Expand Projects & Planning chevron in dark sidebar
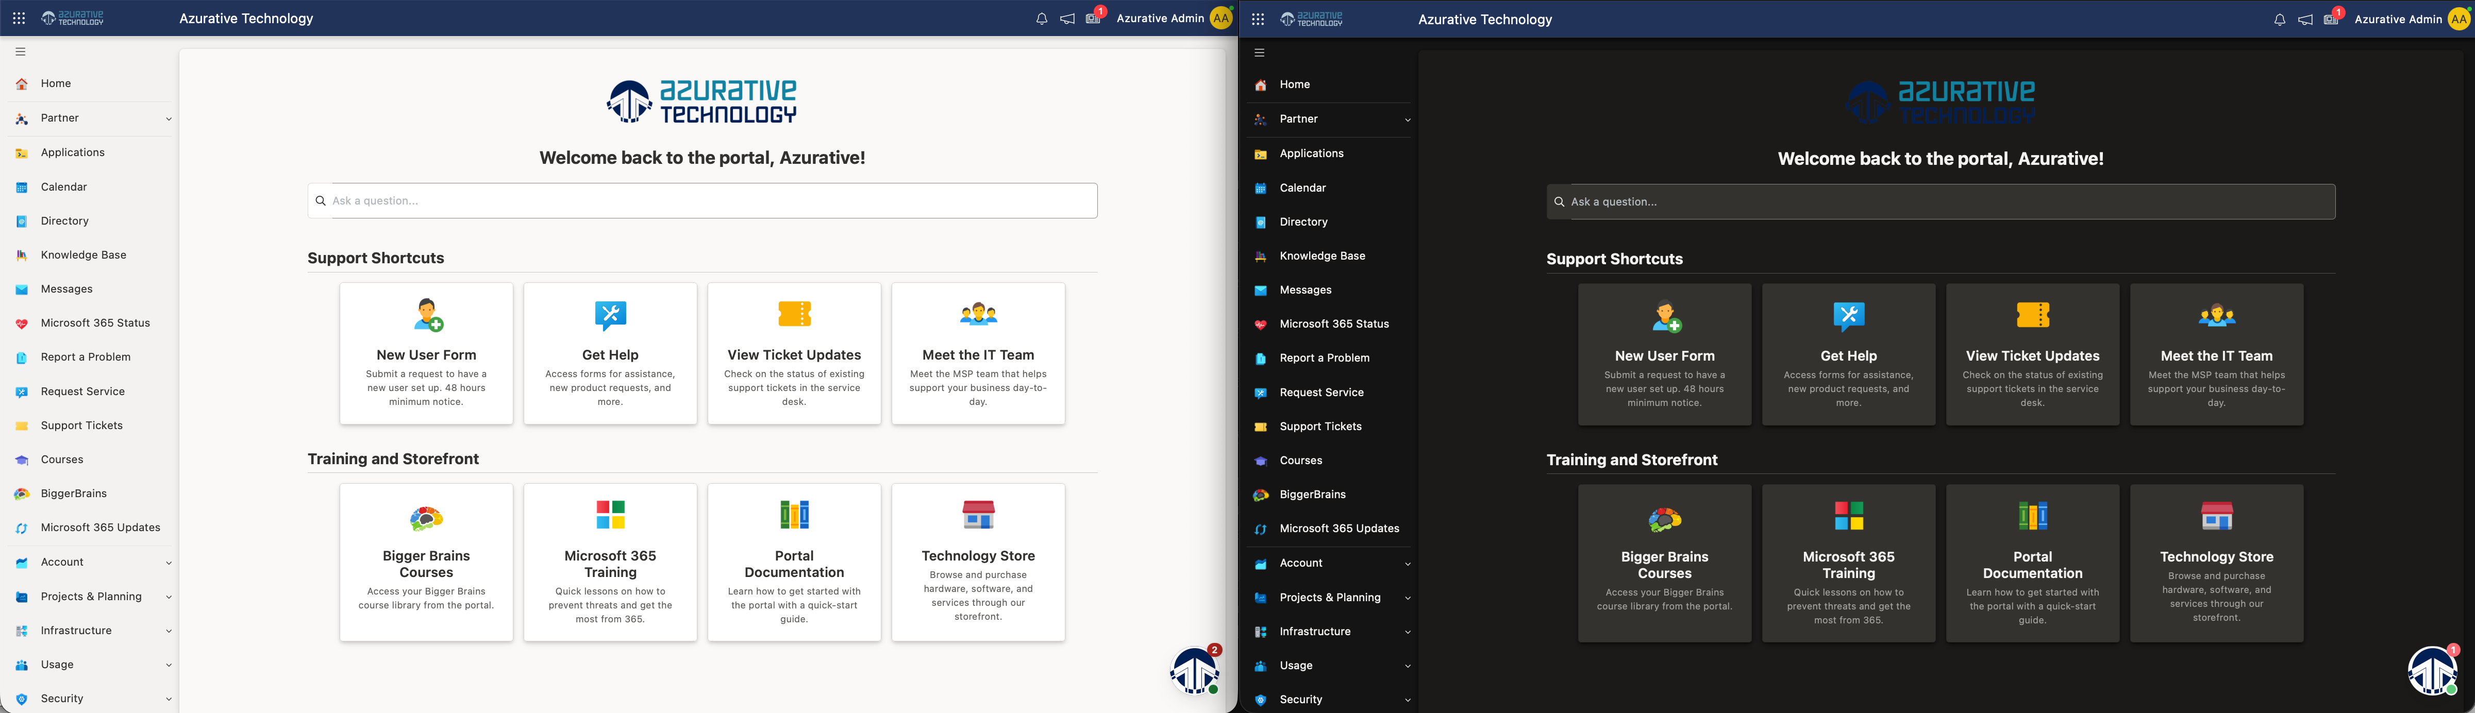Screen dimensions: 2475x713 1408,599
